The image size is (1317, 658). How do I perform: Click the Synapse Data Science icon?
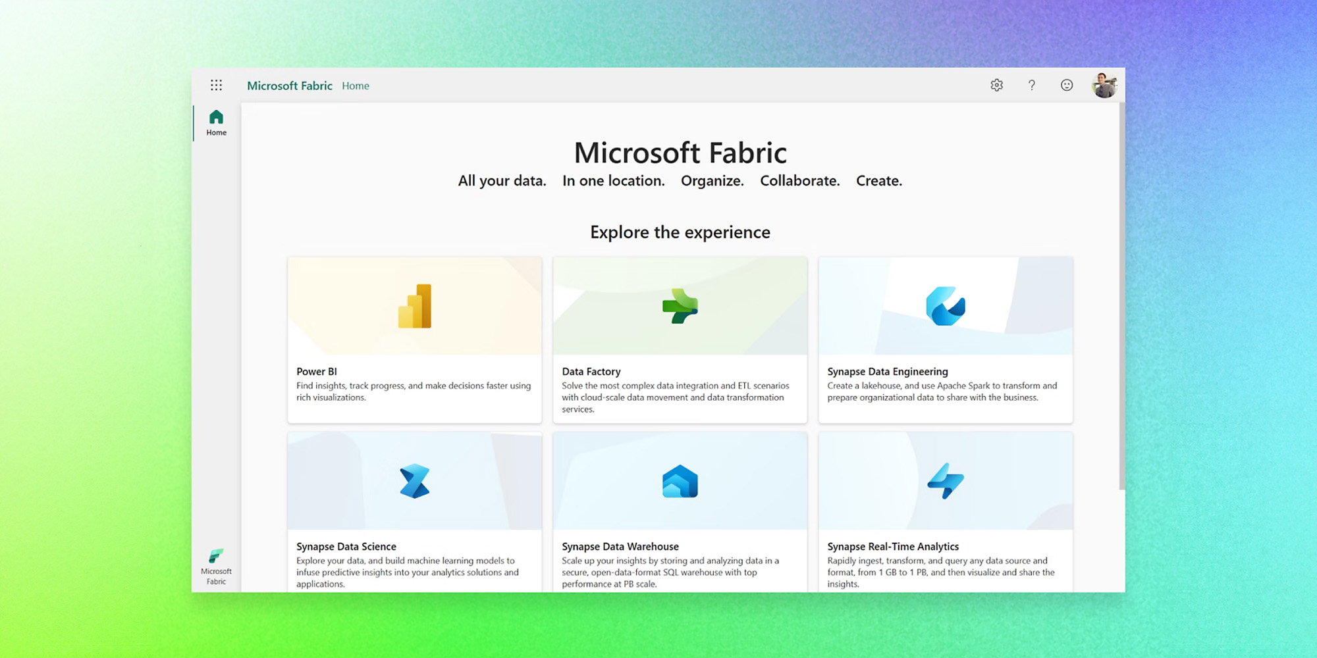(x=415, y=481)
